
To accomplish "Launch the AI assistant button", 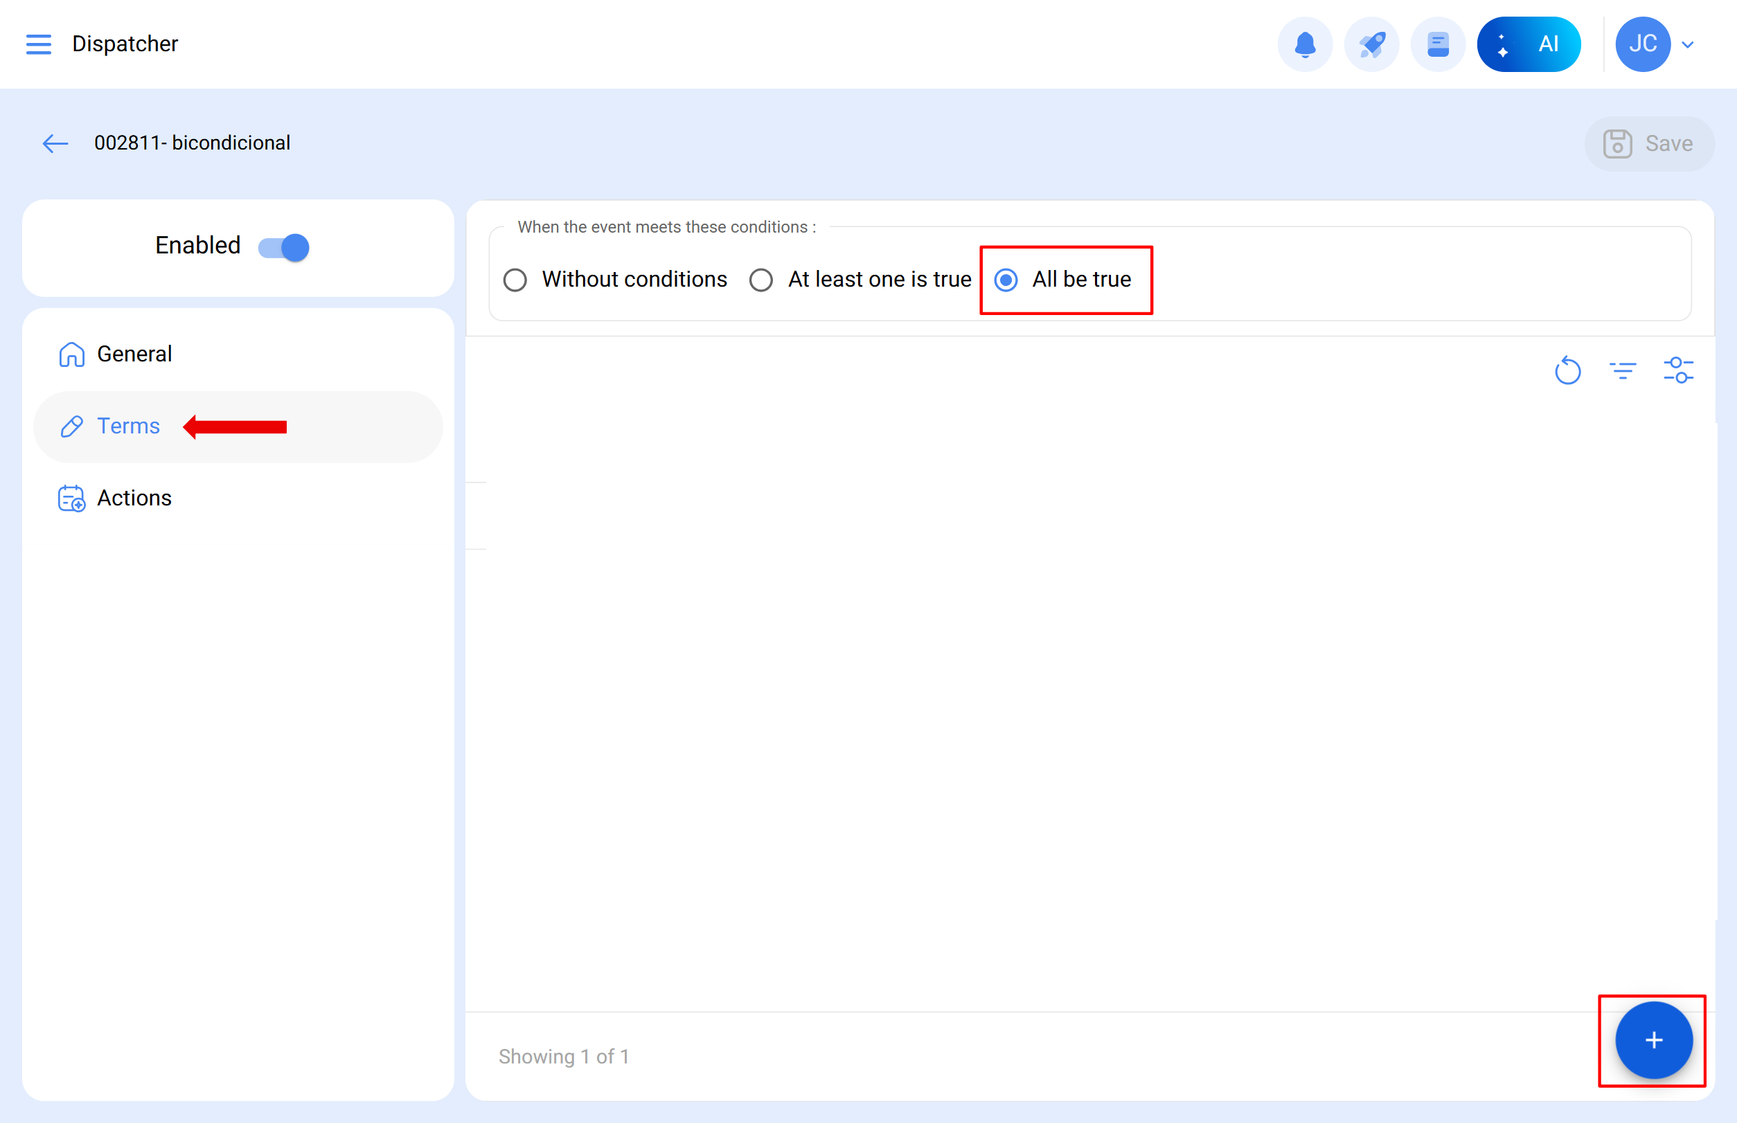I will coord(1529,44).
